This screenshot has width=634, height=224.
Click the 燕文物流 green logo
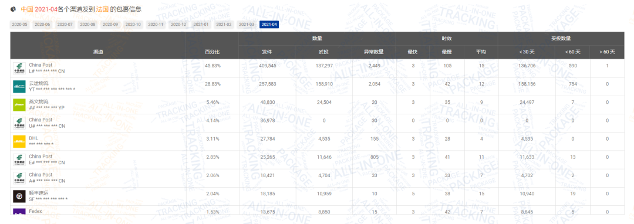click(x=19, y=105)
